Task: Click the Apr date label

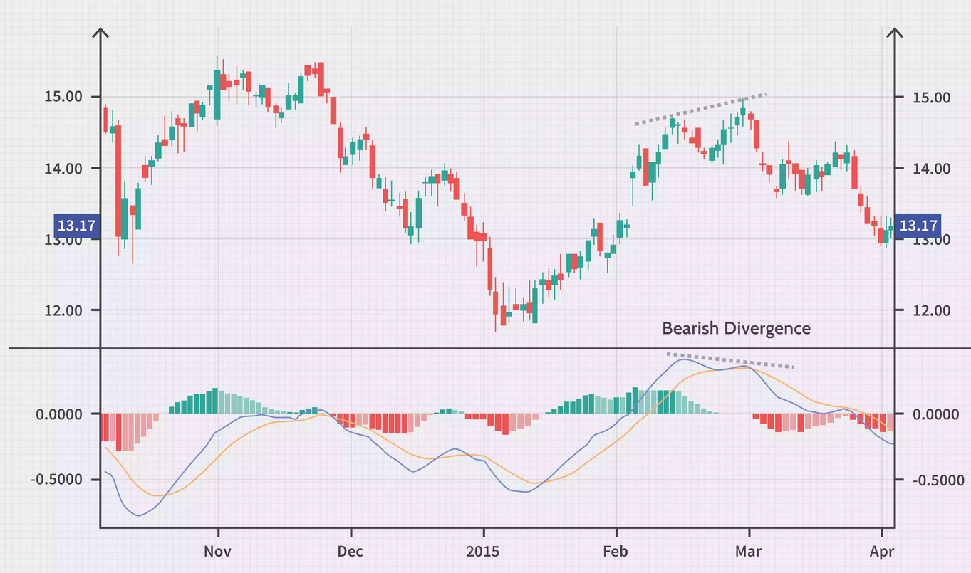Action: [x=881, y=552]
